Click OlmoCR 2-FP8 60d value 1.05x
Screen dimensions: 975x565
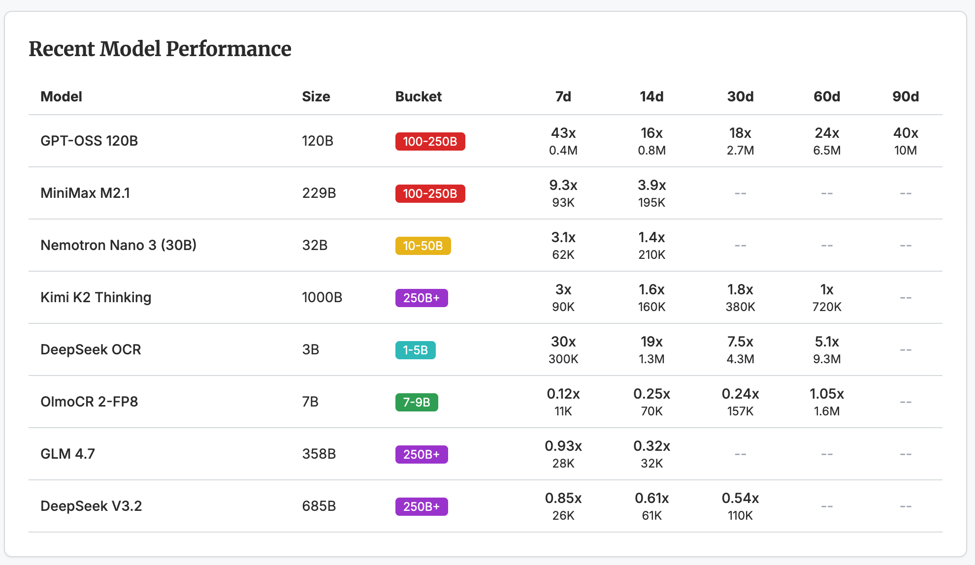(826, 394)
